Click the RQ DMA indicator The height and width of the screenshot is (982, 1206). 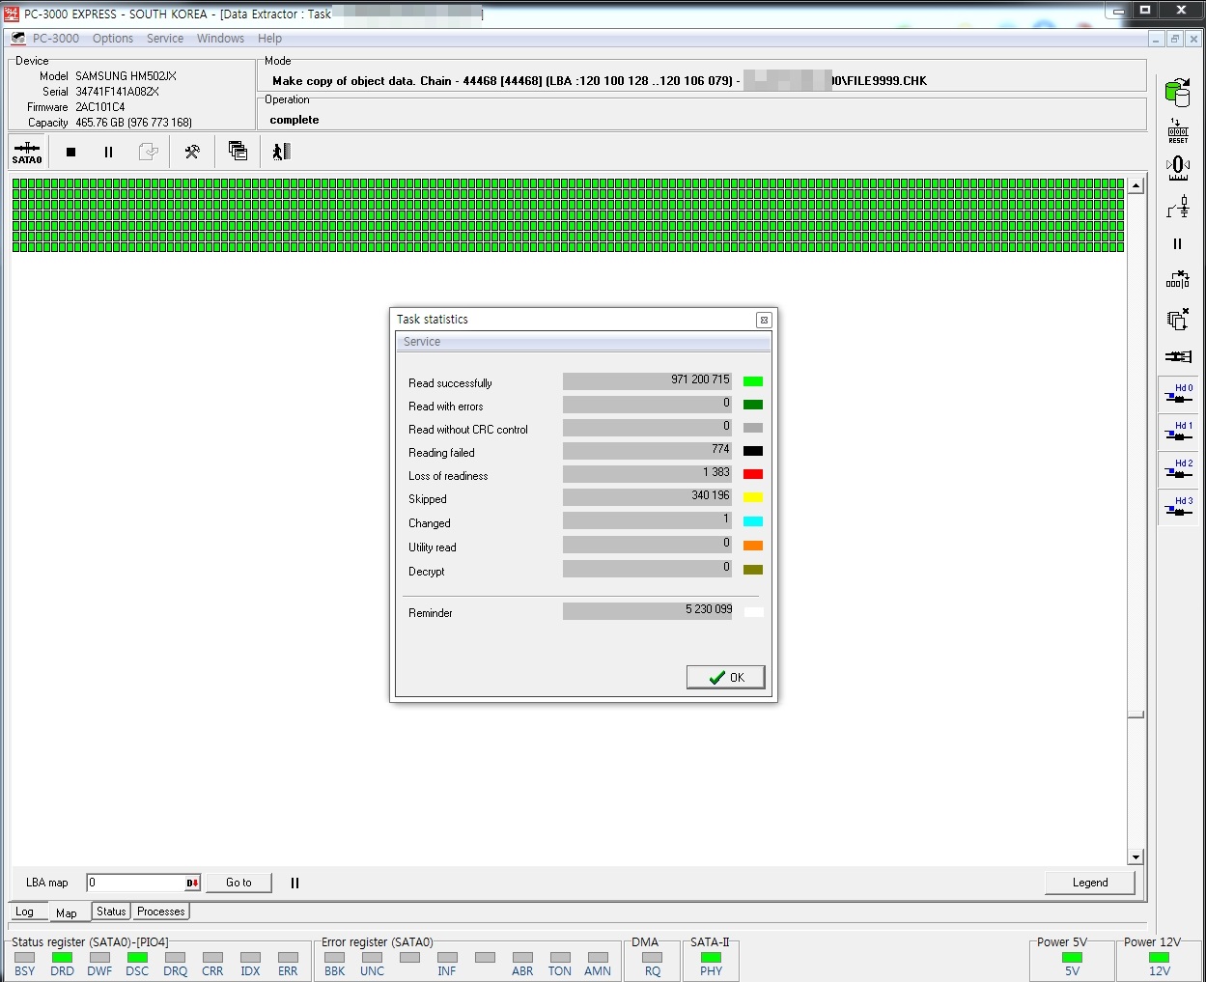point(652,958)
